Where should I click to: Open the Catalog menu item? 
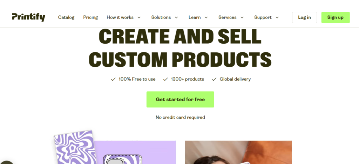(66, 17)
